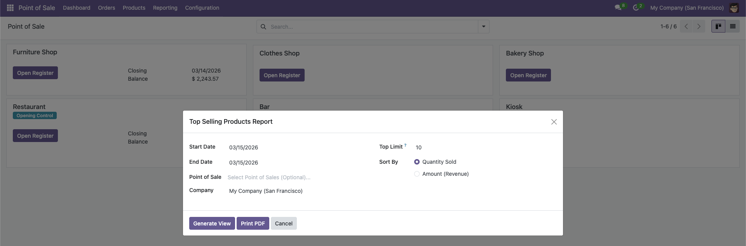Open Register for Clothes Shop
The width and height of the screenshot is (746, 246).
[x=282, y=75]
